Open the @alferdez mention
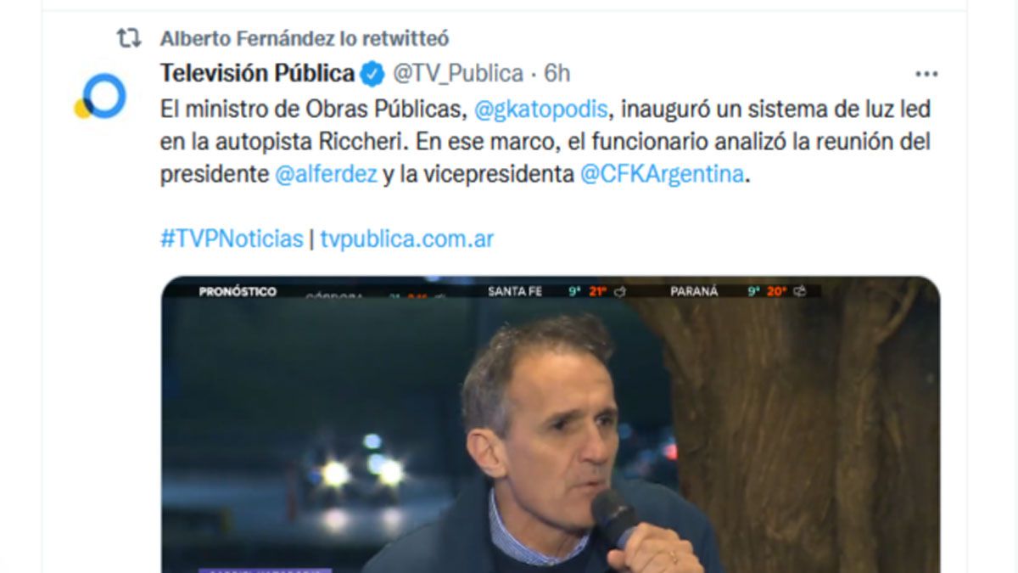The image size is (1018, 573). (x=327, y=175)
